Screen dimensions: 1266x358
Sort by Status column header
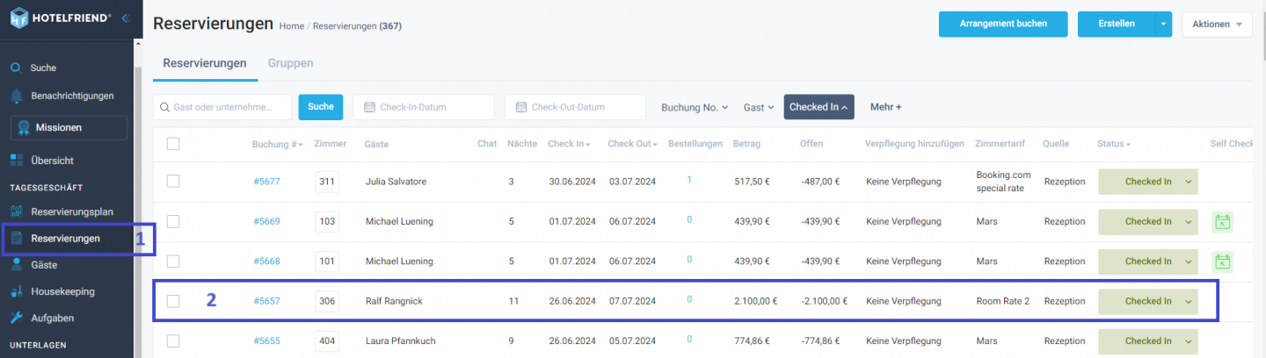(1113, 144)
